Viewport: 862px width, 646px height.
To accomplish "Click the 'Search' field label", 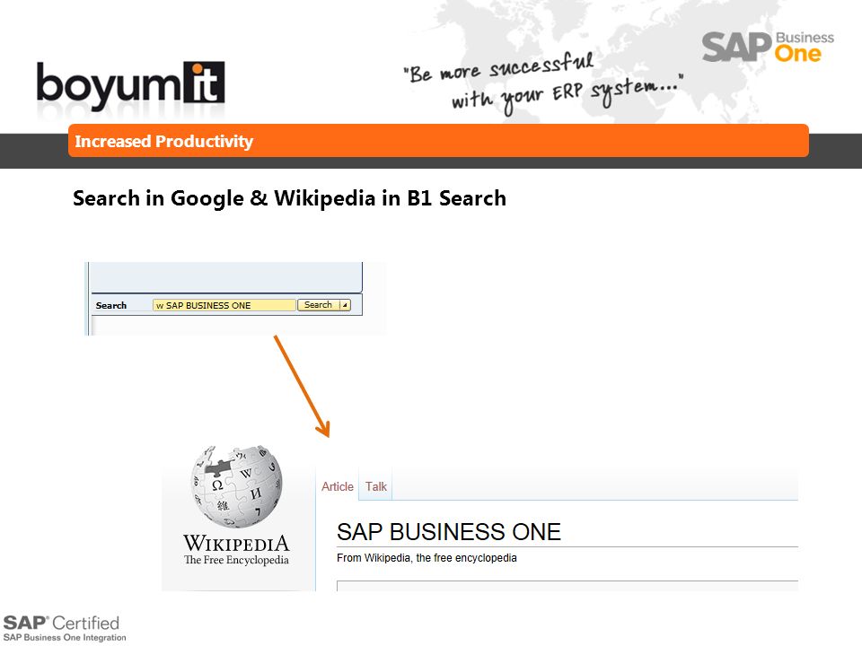I will click(111, 305).
